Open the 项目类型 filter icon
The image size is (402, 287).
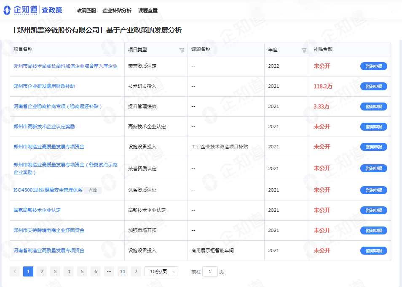click(182, 50)
